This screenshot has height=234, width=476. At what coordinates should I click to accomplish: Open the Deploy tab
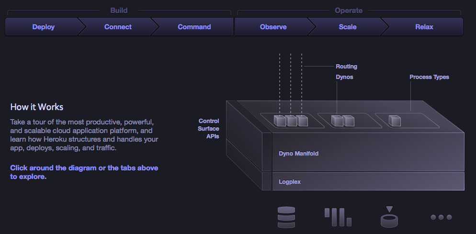tap(43, 27)
